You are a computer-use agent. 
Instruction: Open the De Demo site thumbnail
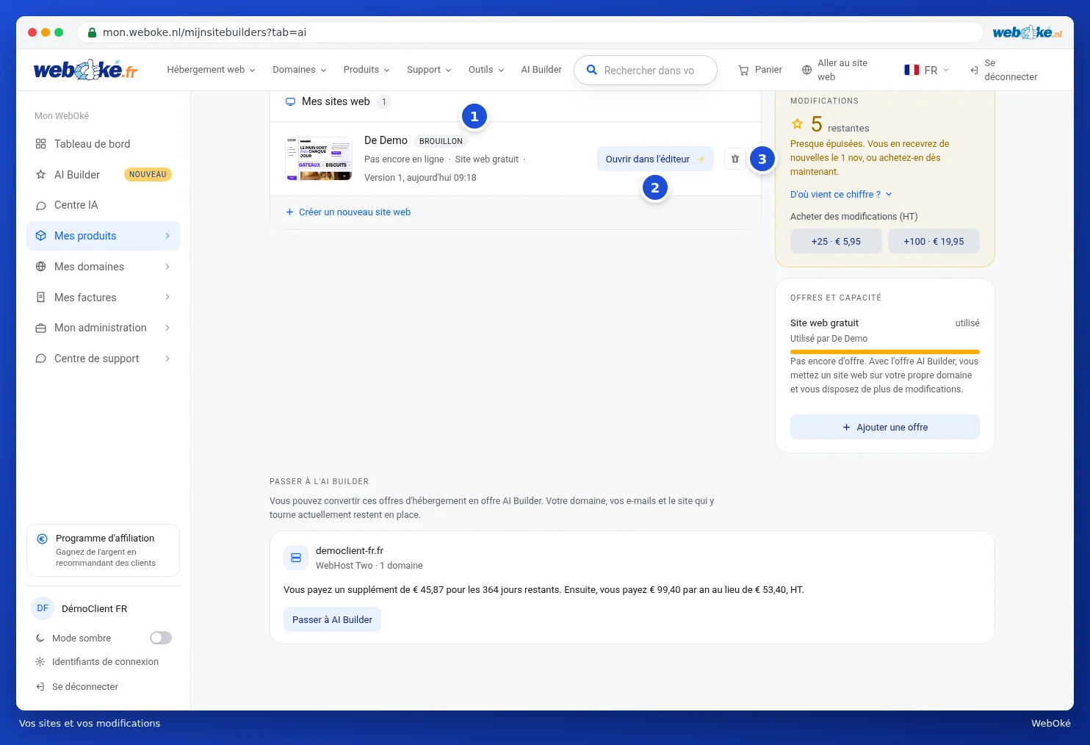[x=319, y=159]
